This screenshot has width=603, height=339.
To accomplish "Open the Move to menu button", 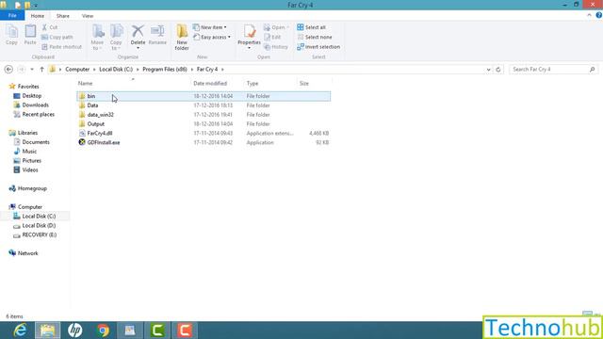I will click(x=97, y=38).
